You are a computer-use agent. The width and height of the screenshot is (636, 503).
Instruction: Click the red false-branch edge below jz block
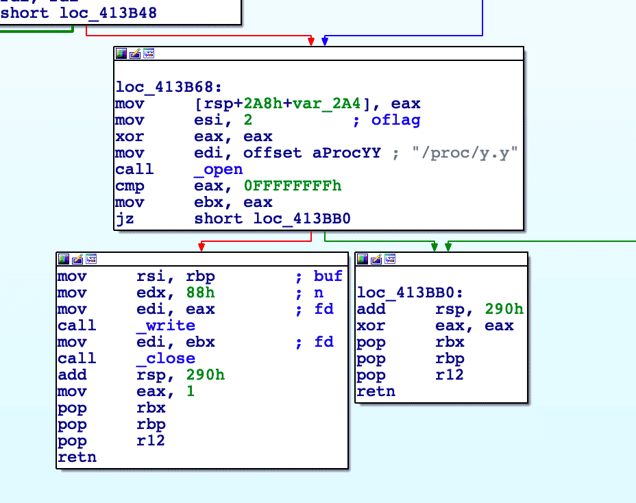tap(256, 242)
